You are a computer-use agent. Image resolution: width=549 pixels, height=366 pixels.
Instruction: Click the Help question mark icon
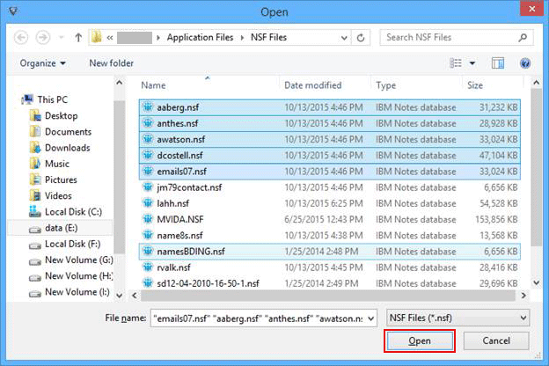point(525,63)
